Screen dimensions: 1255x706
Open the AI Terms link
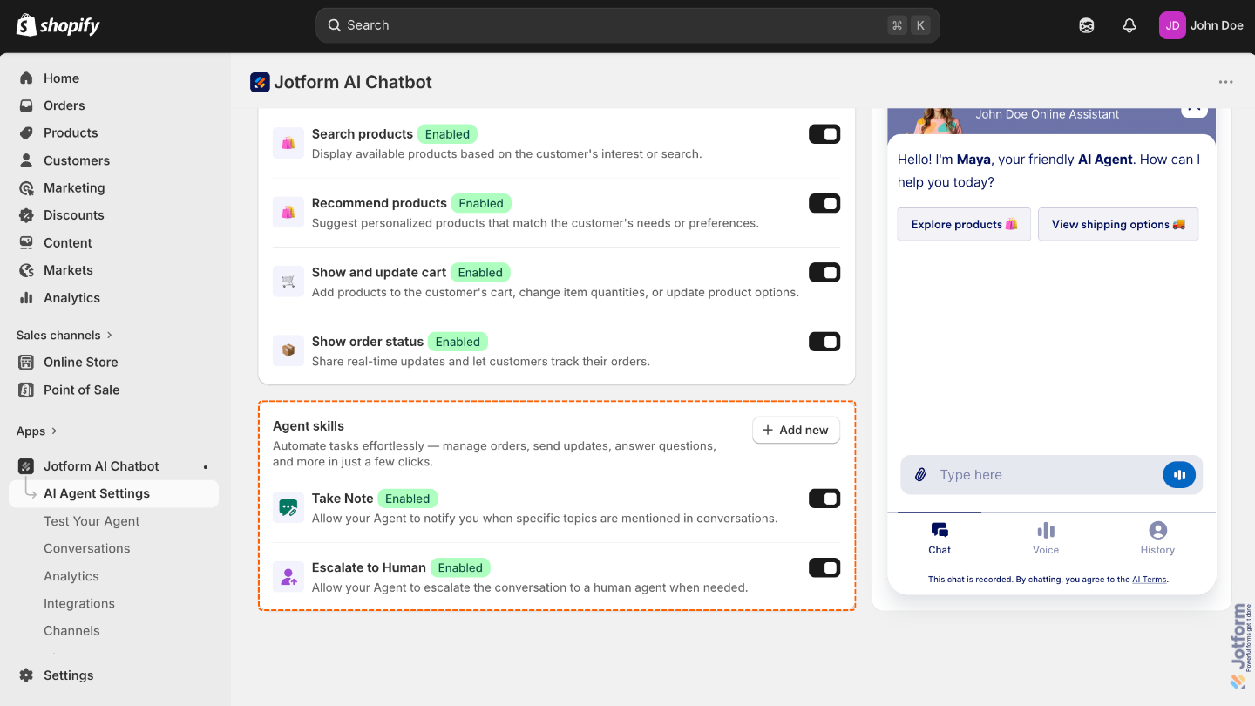coord(1150,579)
